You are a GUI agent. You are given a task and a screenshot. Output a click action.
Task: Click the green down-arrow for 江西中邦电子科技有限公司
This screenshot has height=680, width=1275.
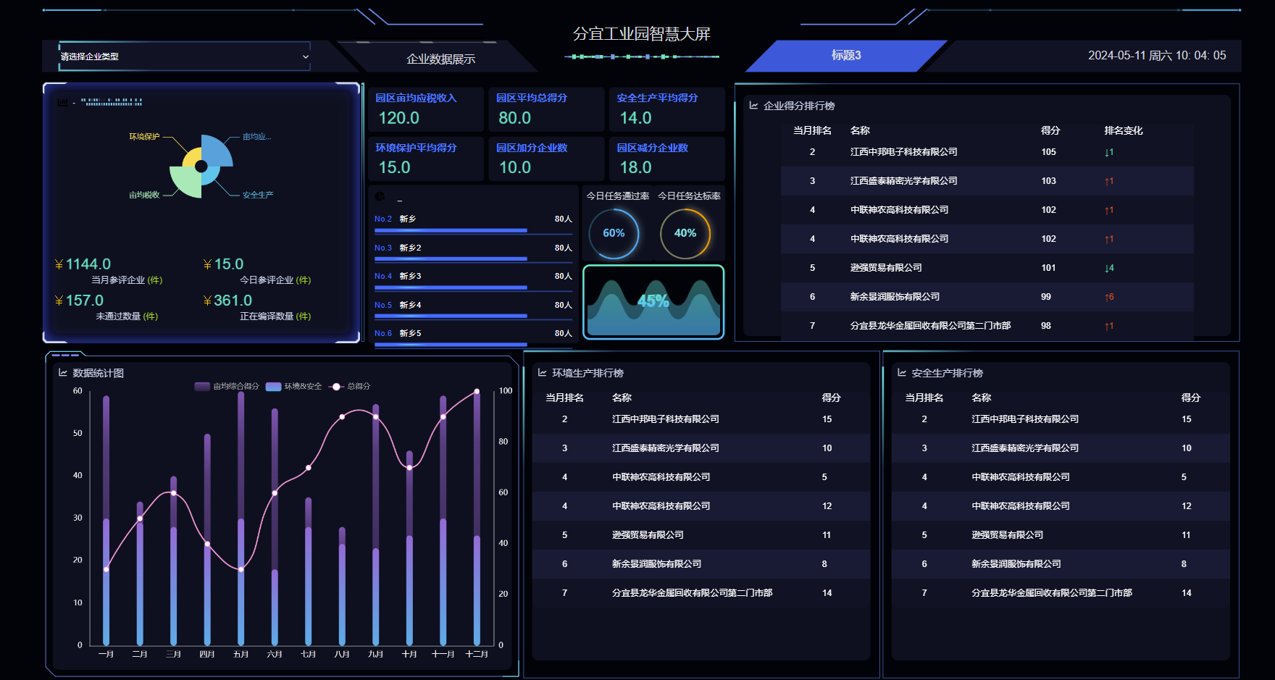coord(1108,152)
